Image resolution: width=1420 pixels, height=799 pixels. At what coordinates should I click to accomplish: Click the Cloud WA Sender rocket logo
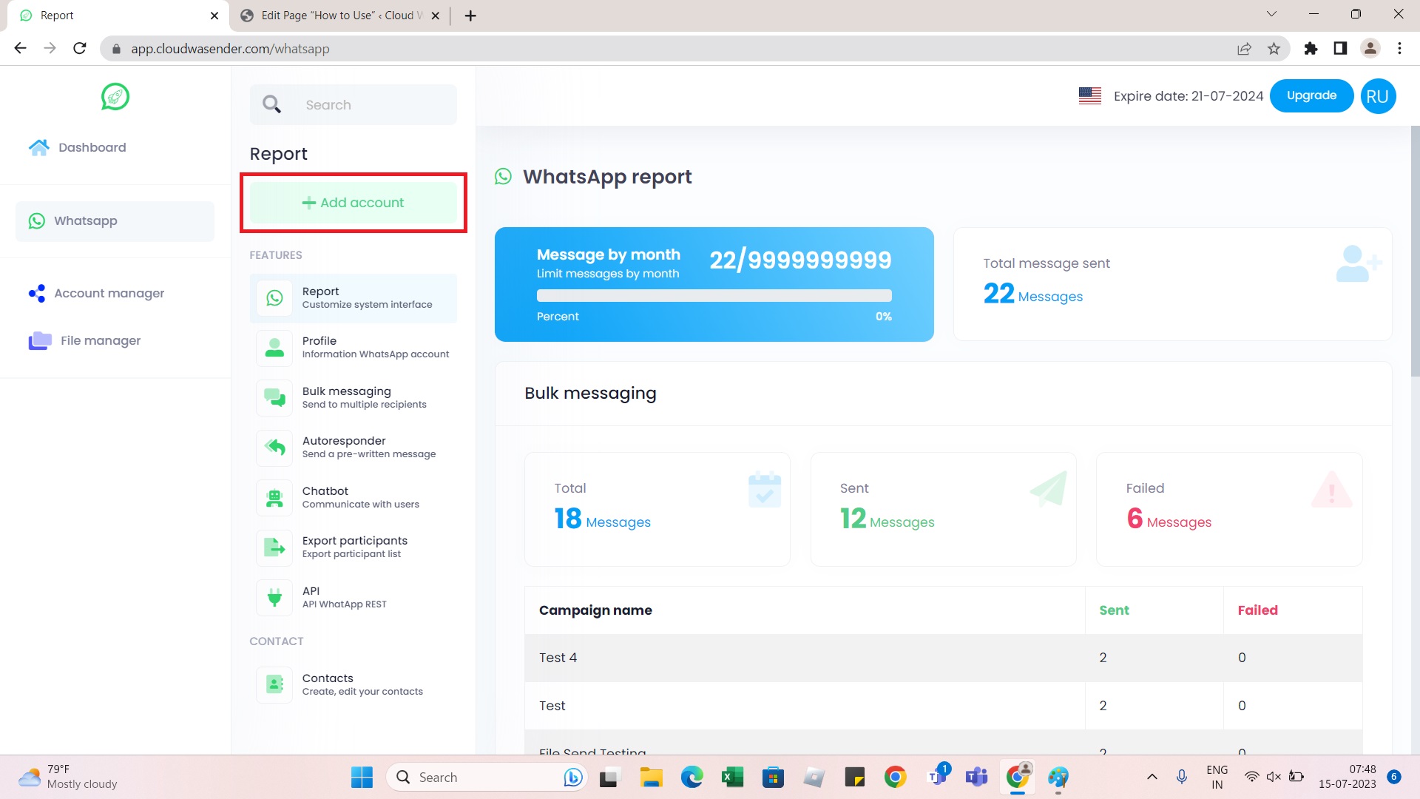[x=115, y=97]
